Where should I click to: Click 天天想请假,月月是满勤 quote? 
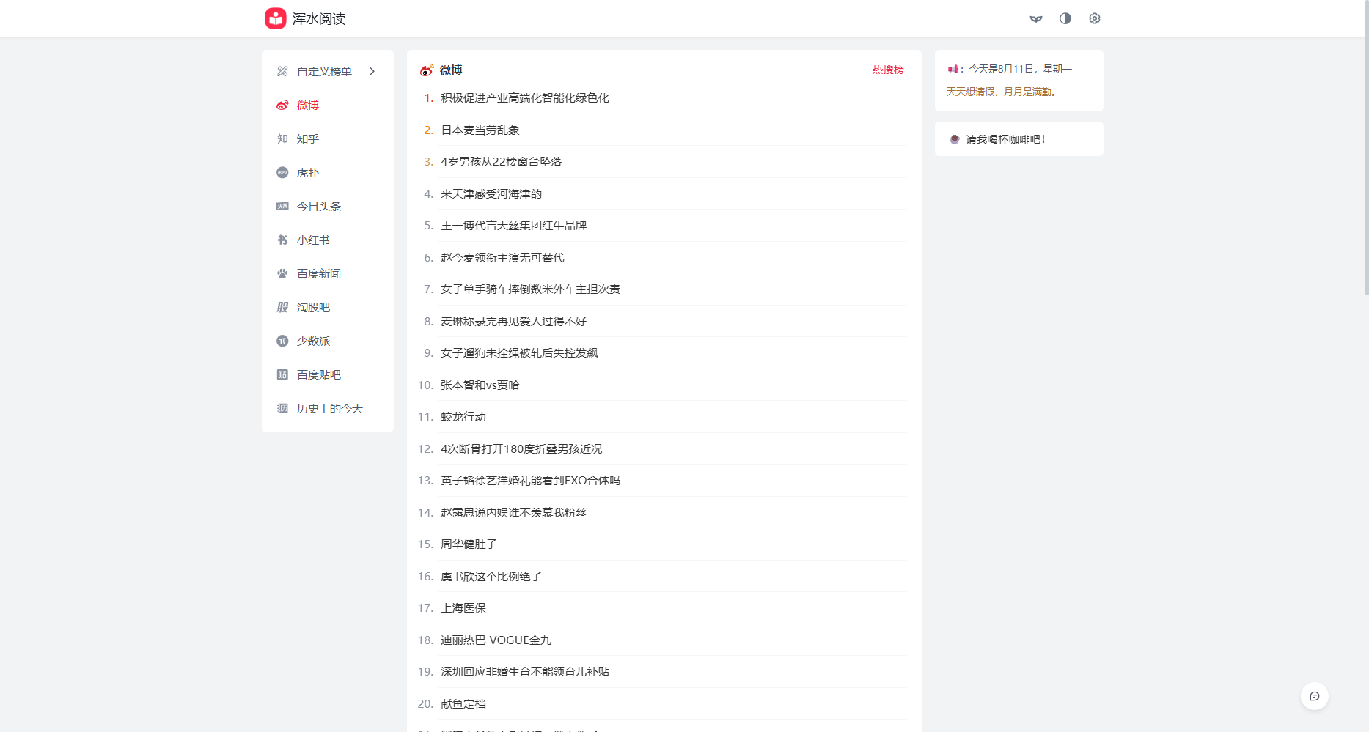click(1001, 92)
